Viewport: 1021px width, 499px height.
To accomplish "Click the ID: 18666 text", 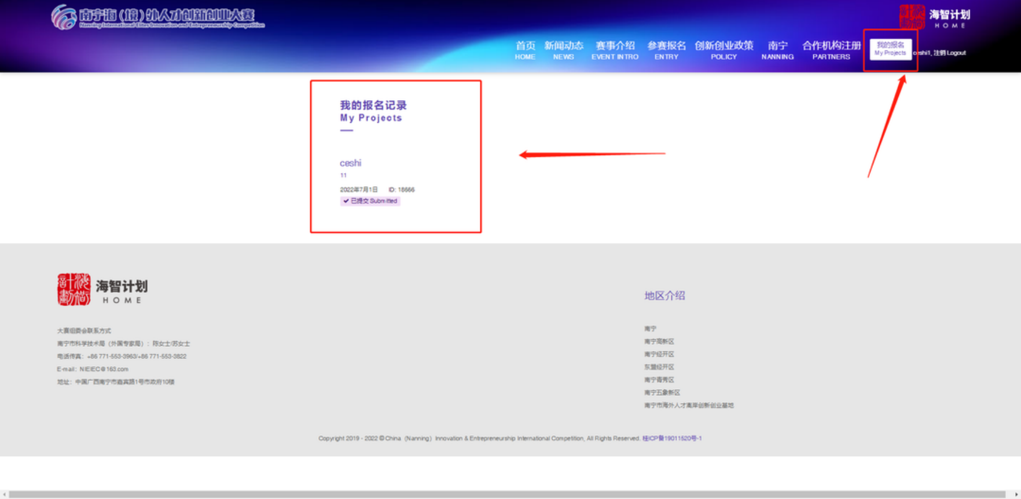I will coord(402,190).
